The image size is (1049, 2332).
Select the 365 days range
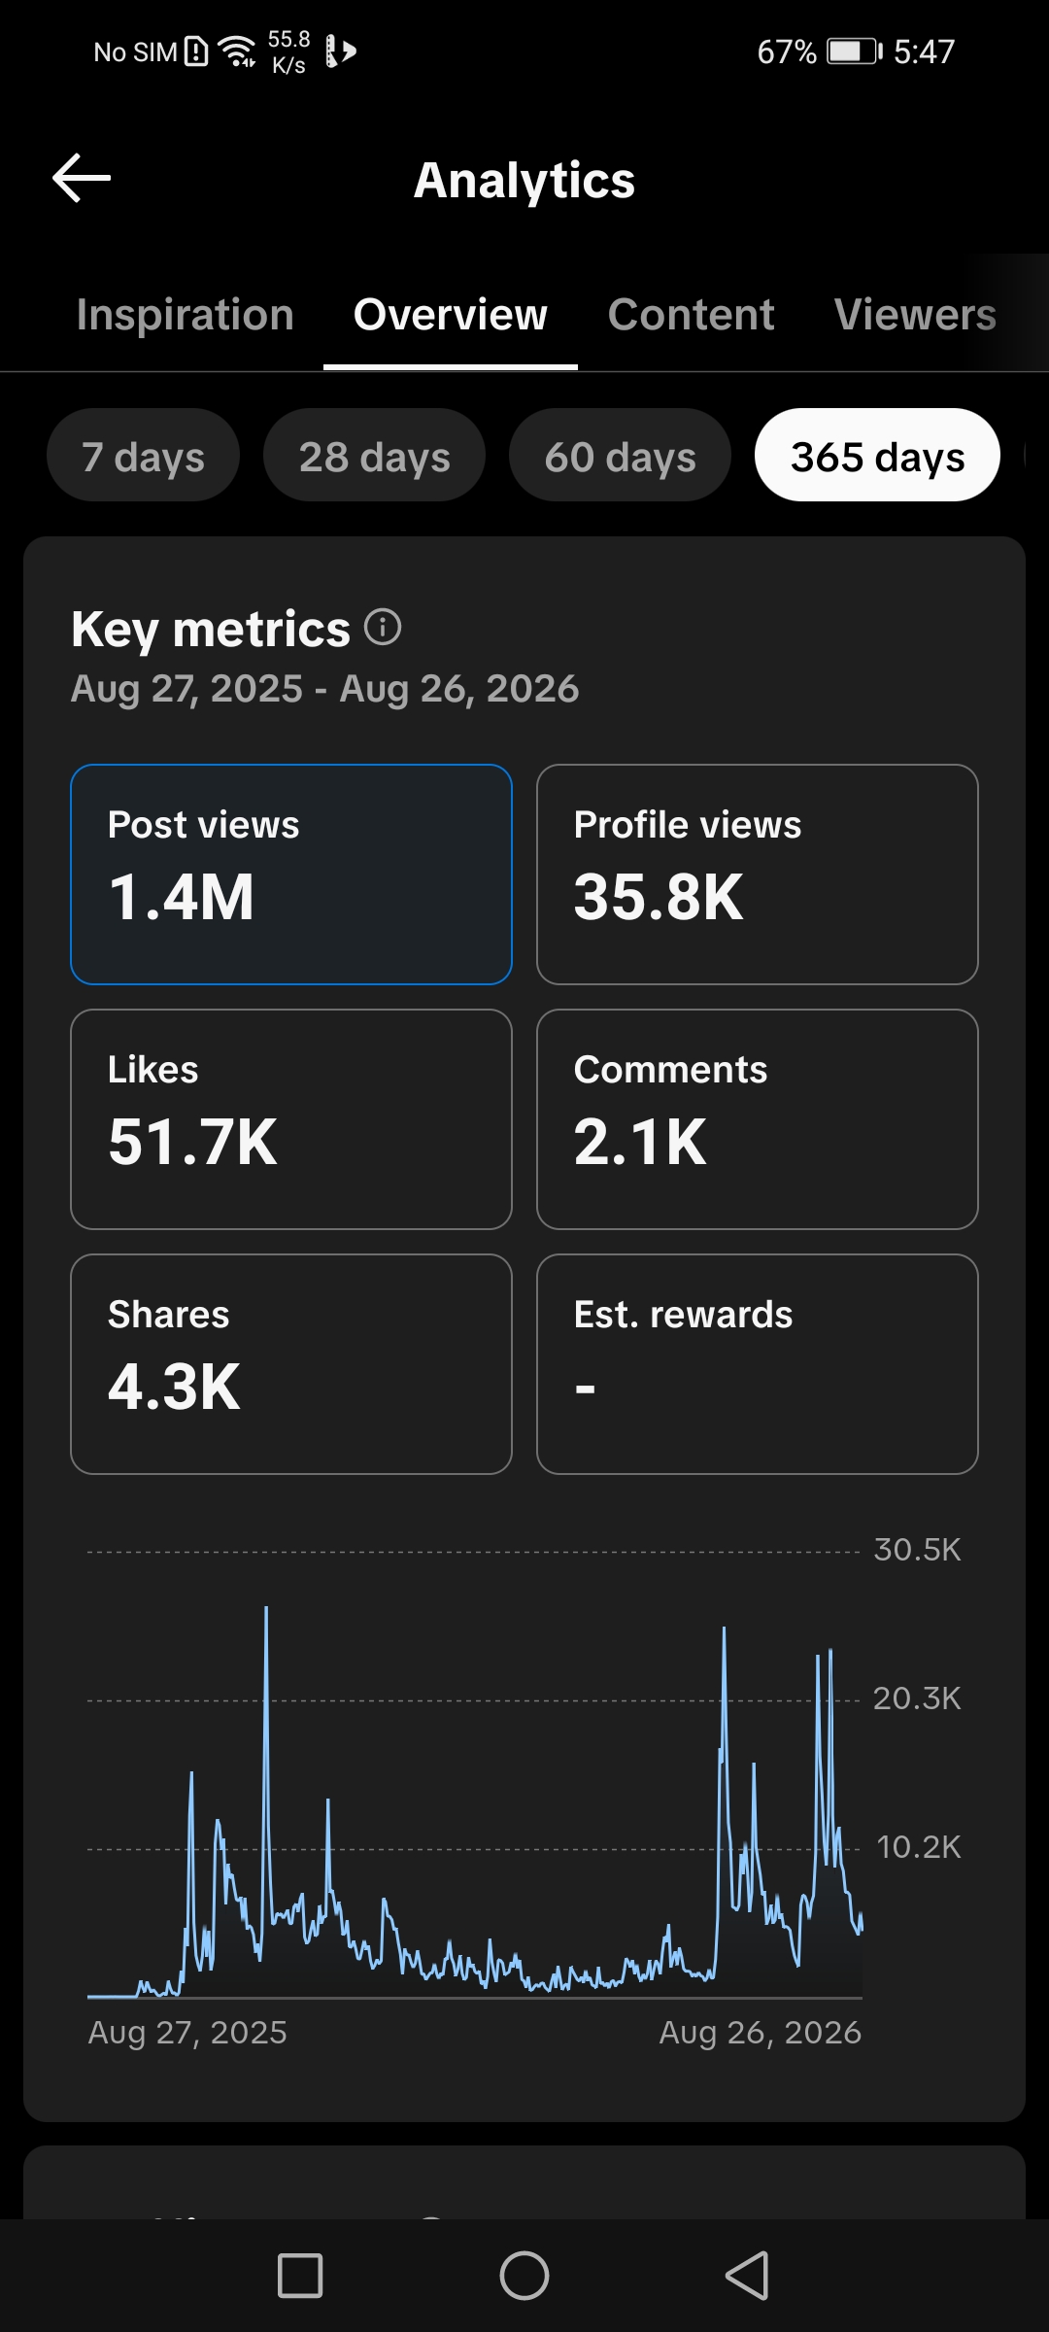tap(877, 456)
